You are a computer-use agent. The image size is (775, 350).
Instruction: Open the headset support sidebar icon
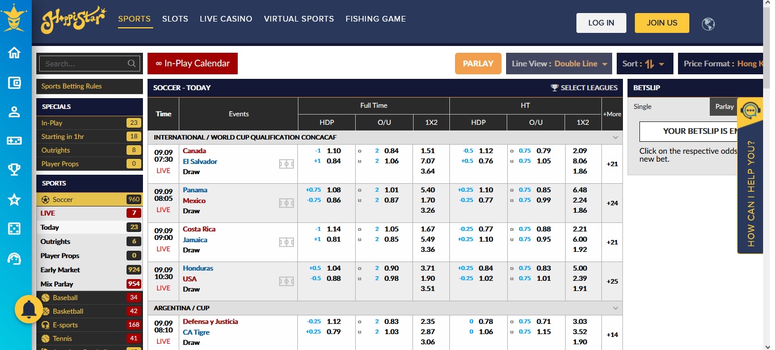[14, 259]
